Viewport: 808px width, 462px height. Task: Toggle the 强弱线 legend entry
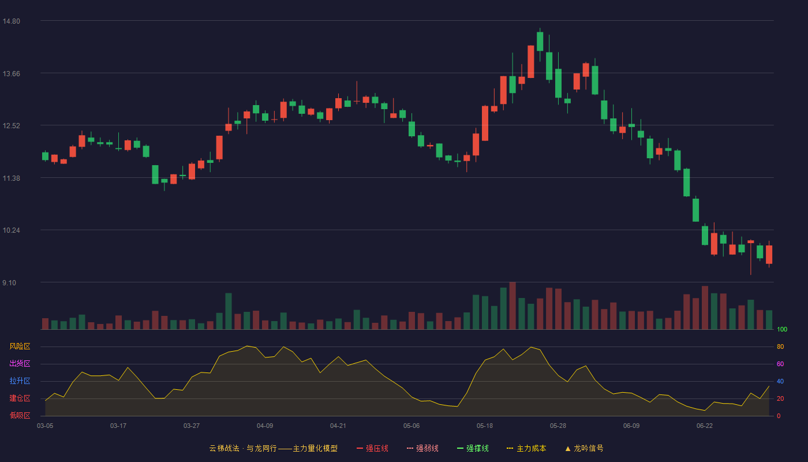point(422,448)
